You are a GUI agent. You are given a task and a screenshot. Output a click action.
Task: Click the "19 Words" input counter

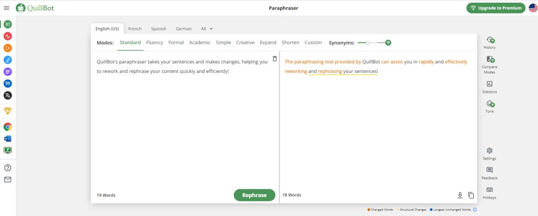[106, 195]
